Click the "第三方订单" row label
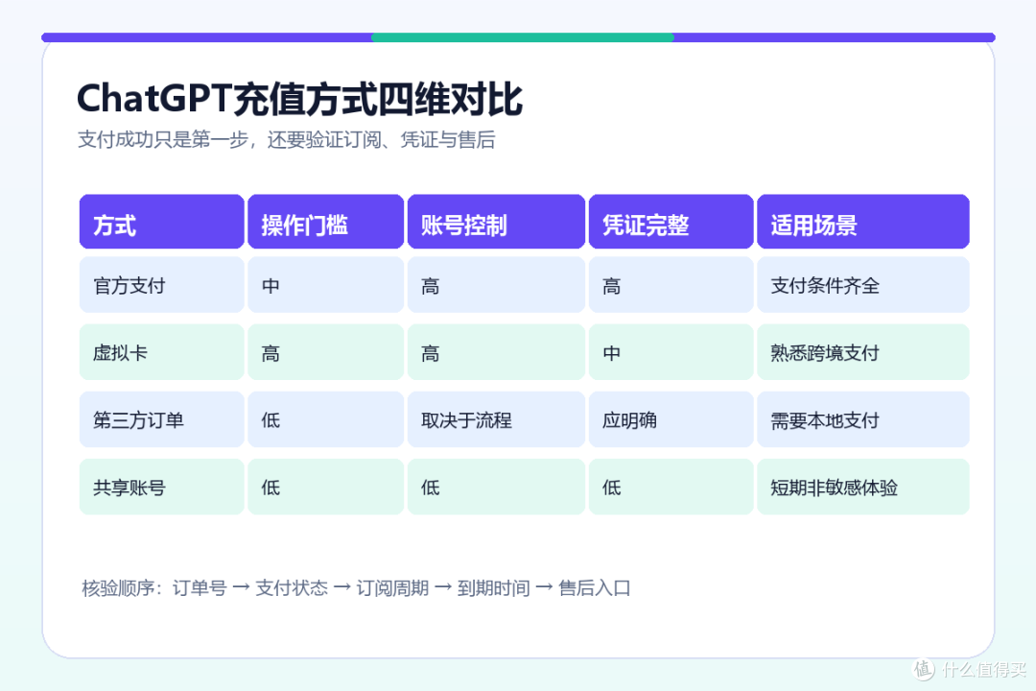The height and width of the screenshot is (691, 1036). pyautogui.click(x=162, y=420)
